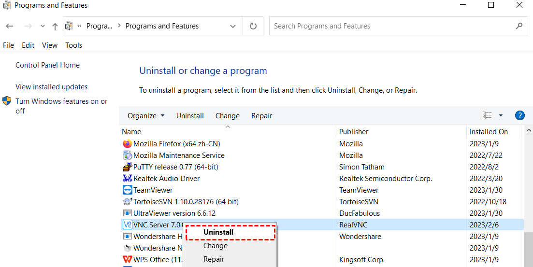Select the PuTTY release 0.77 icon

[x=127, y=167]
